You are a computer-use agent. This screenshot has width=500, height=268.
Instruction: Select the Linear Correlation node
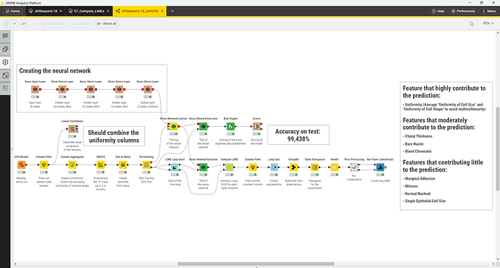[72, 129]
